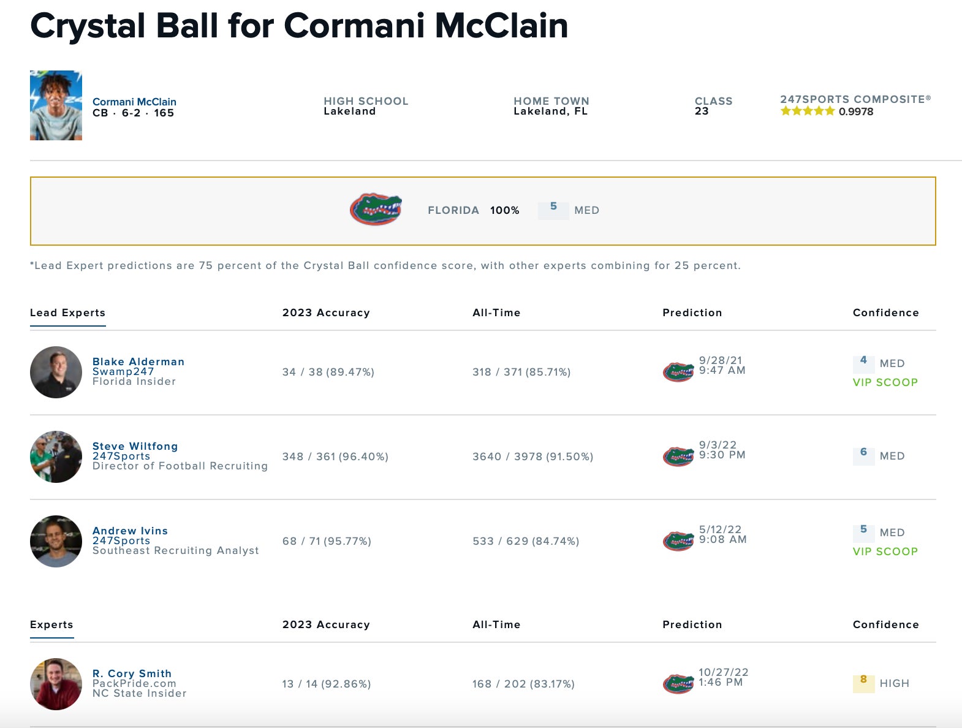Open Blake Alderman's avatar photo
The image size is (962, 728).
click(x=56, y=372)
